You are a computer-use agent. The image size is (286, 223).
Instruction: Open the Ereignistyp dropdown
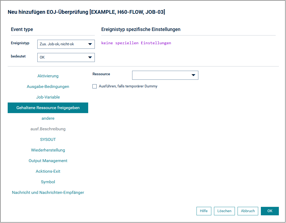[x=66, y=44]
